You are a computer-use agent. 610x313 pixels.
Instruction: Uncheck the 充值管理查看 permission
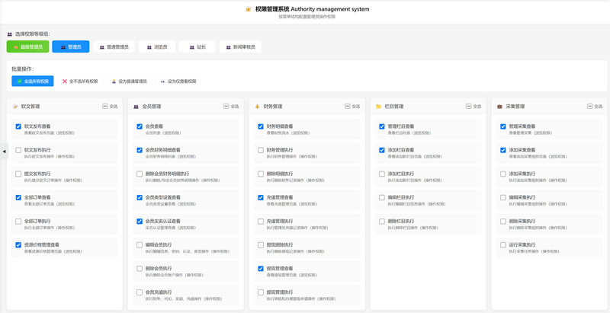point(261,198)
